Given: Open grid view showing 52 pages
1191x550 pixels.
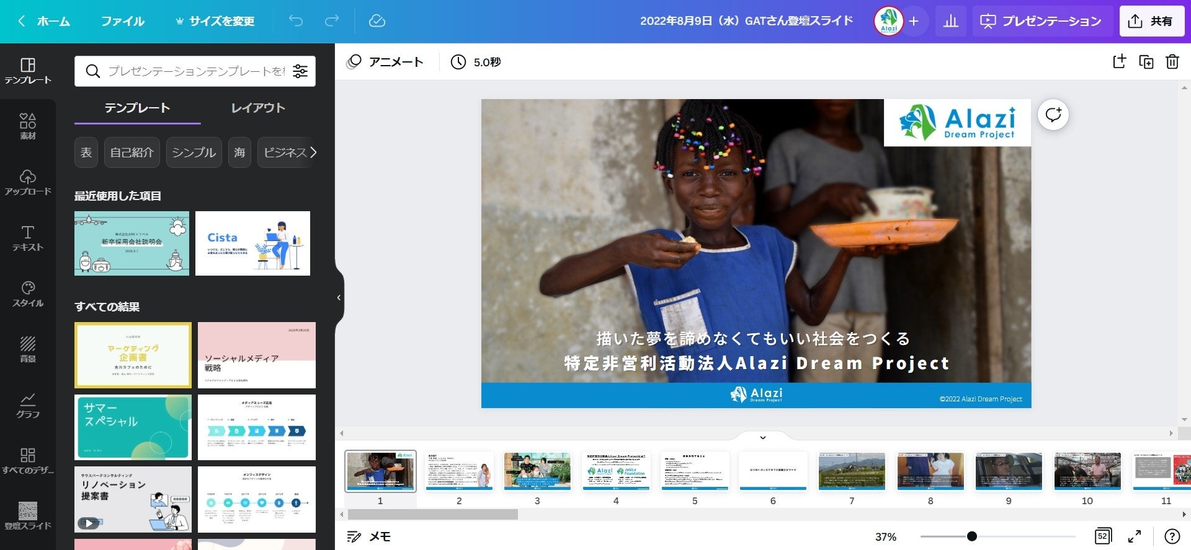Looking at the screenshot, I should (x=1103, y=536).
